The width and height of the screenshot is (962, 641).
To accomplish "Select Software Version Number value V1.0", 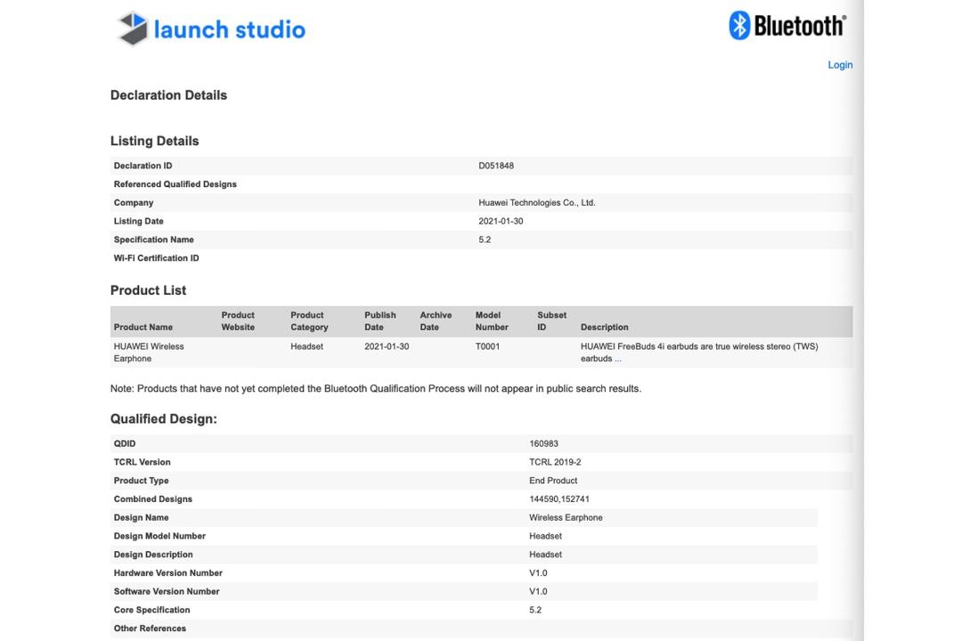I will 538,591.
